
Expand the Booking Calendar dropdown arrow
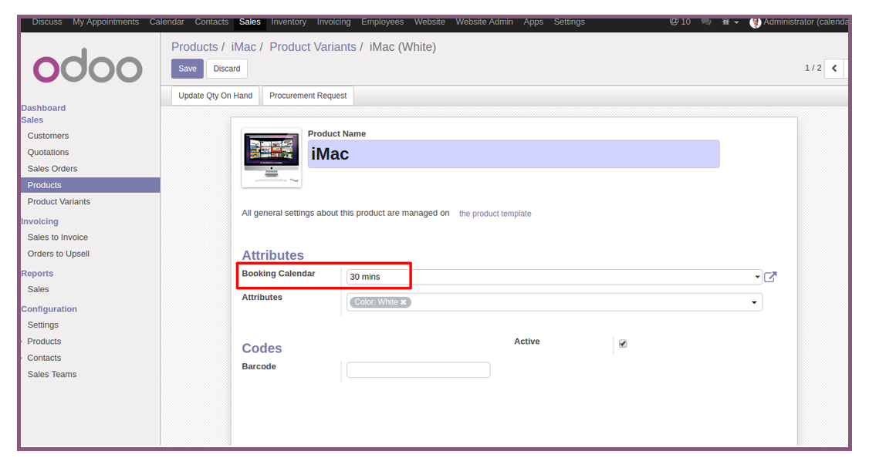[757, 276]
